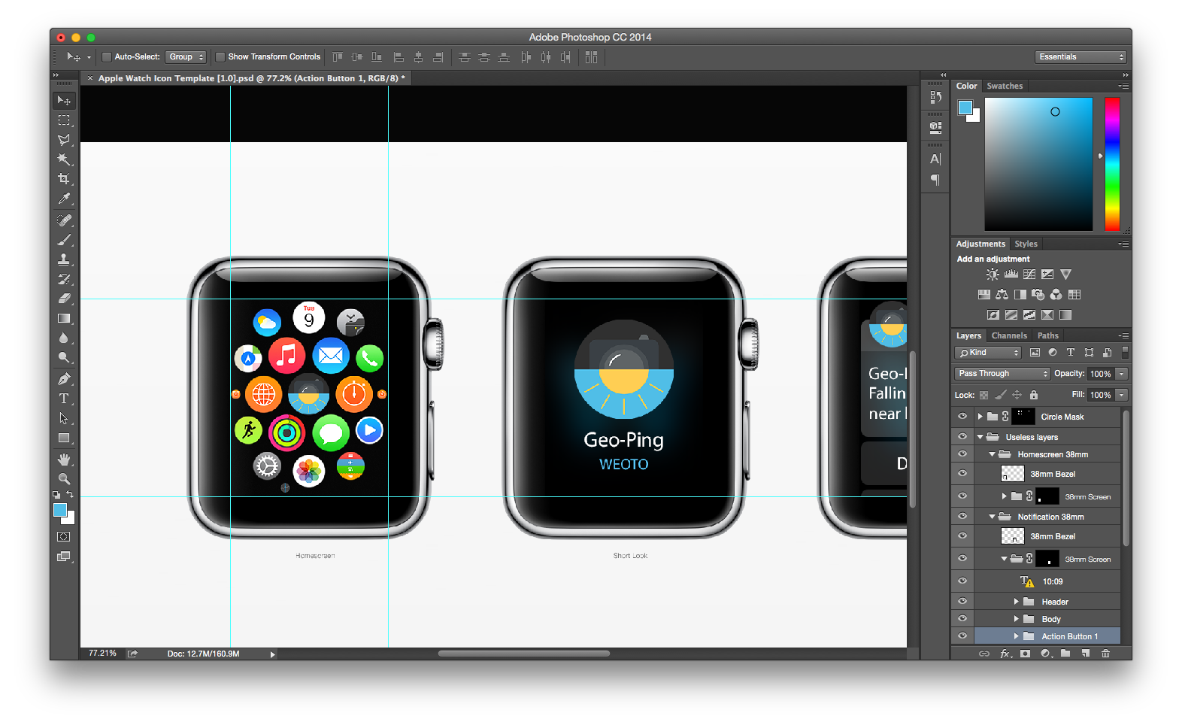Add a Brightness/Contrast adjustment
Screen dimensions: 1182x728
point(993,275)
